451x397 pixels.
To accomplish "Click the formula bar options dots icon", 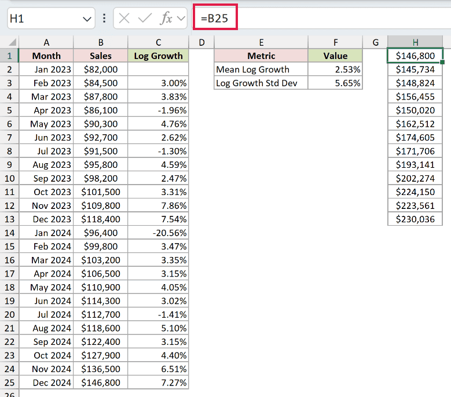I will tap(104, 19).
